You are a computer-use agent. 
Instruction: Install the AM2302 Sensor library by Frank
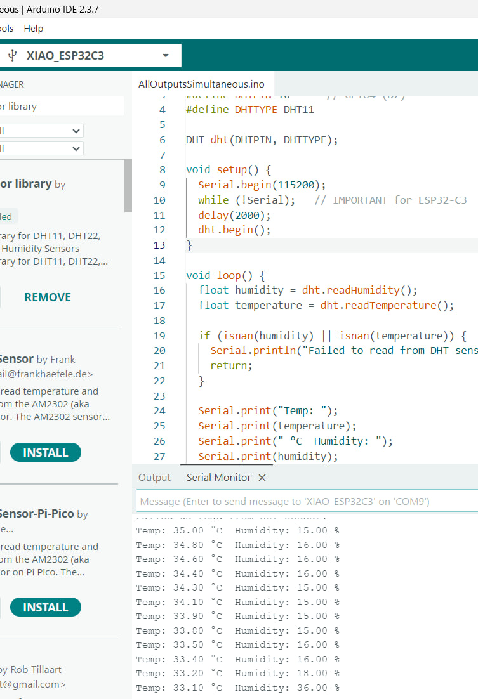(x=46, y=452)
